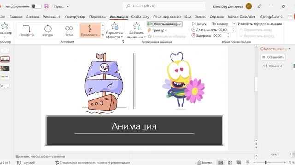
Task: Click the spell check book icon
Action: [19, 163]
